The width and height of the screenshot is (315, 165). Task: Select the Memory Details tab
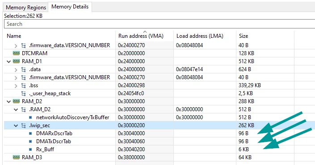[70, 7]
